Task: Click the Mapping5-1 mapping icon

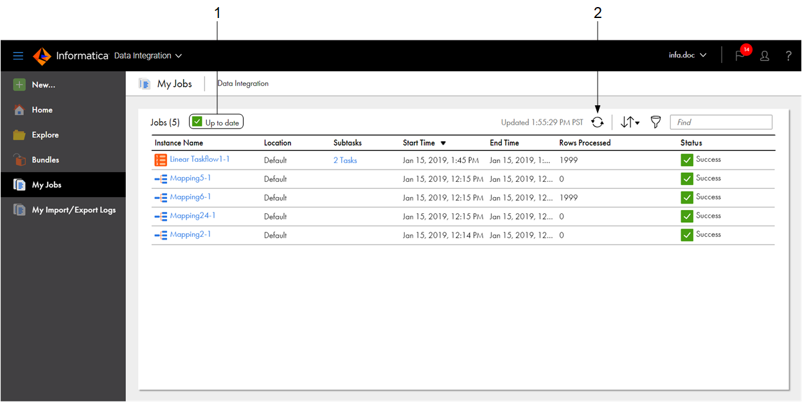Action: click(161, 179)
